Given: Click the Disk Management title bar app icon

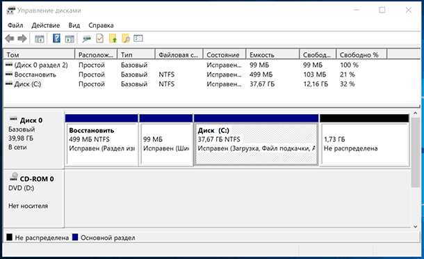Looking at the screenshot, I should point(10,10).
